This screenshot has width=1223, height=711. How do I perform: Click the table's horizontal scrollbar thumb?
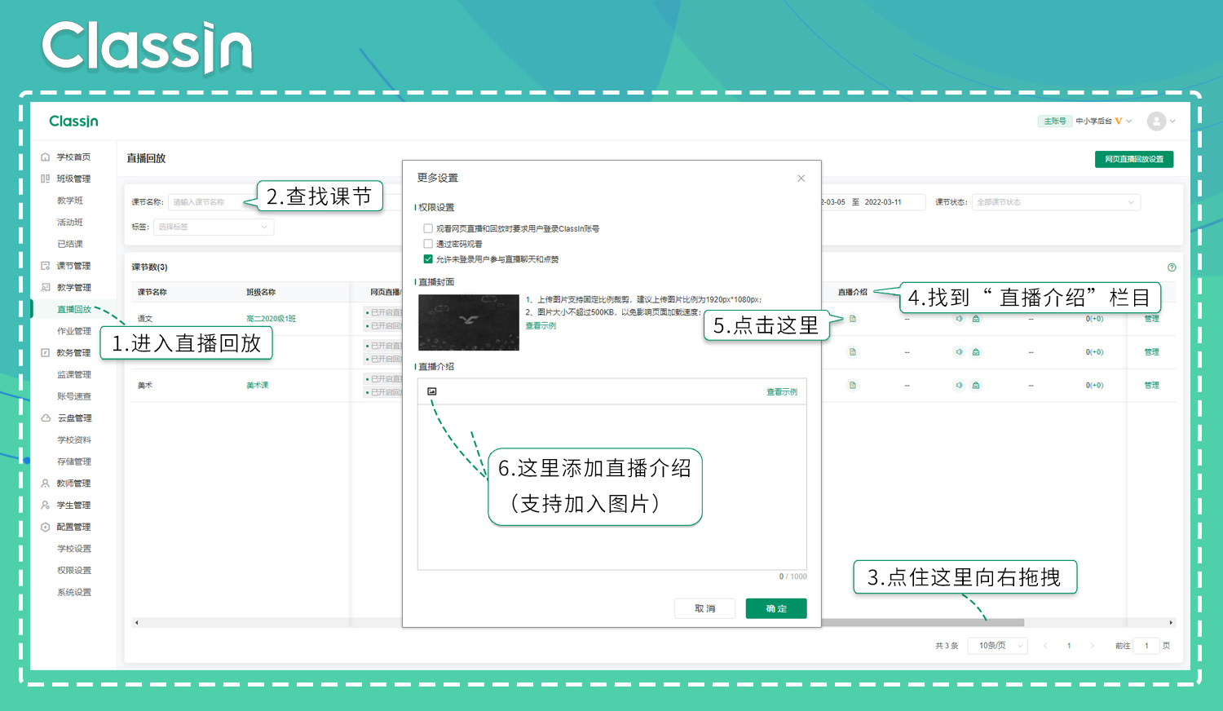[922, 623]
